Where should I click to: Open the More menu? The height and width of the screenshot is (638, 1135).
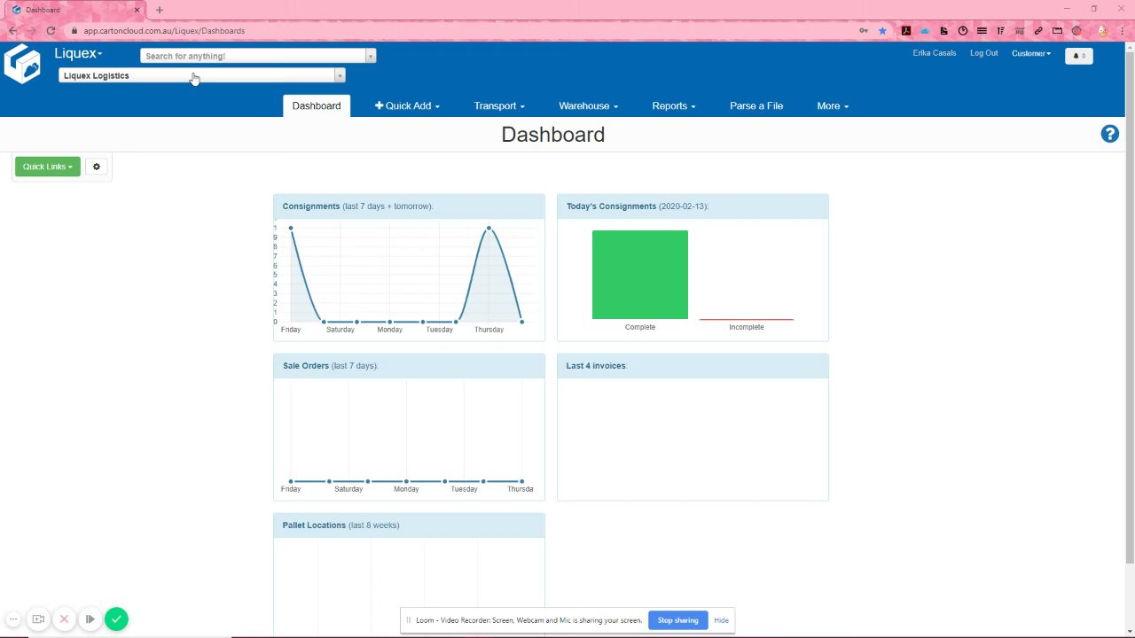pyautogui.click(x=833, y=105)
